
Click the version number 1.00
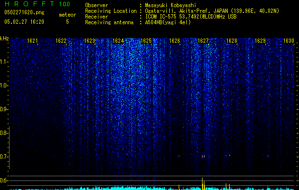point(64,4)
